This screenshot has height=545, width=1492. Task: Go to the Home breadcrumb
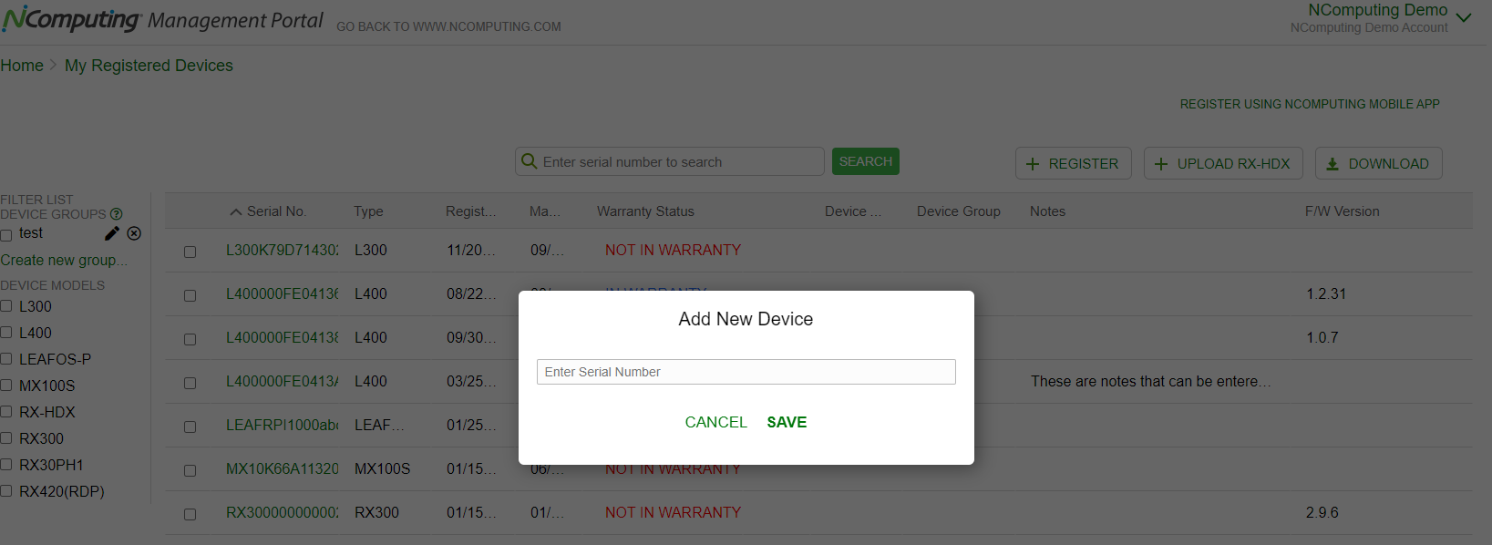pos(22,66)
